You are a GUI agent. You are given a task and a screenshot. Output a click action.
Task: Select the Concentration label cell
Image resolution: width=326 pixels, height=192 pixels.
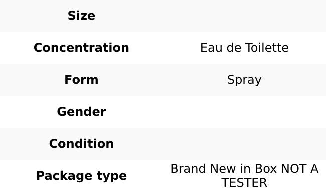coord(81,48)
